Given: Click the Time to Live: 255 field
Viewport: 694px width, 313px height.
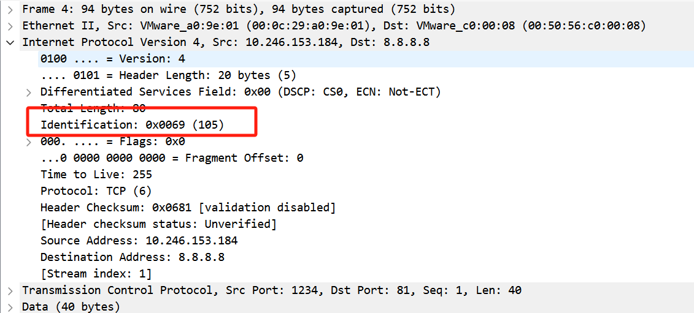Looking at the screenshot, I should 96,175.
